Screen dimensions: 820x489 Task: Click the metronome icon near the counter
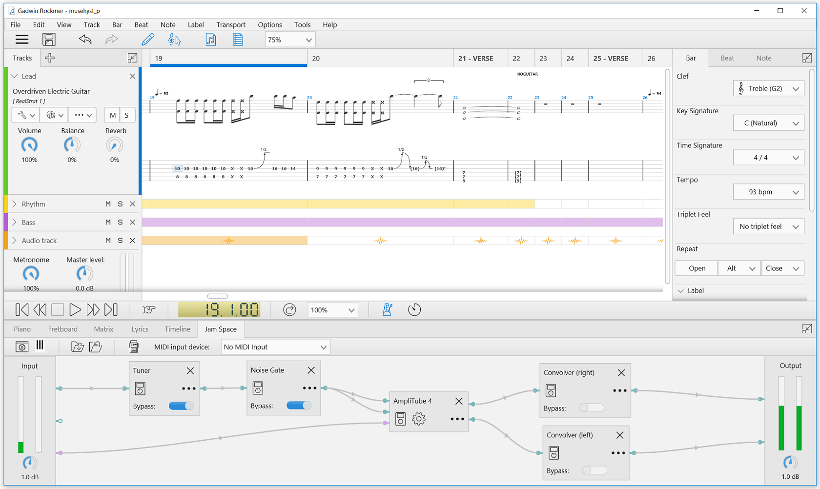click(387, 309)
